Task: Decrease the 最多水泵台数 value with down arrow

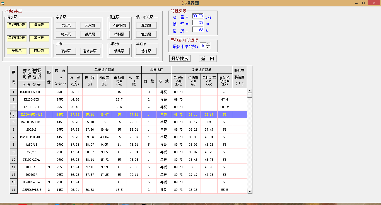Action: [x=208, y=47]
